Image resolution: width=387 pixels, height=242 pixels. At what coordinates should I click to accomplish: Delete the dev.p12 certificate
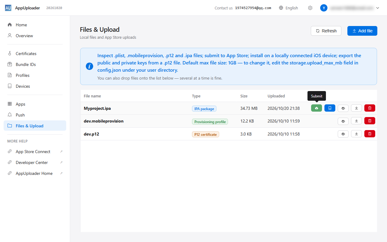(x=370, y=134)
